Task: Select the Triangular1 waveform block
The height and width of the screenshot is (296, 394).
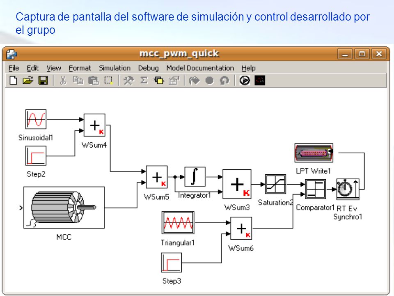Action: coord(178,223)
